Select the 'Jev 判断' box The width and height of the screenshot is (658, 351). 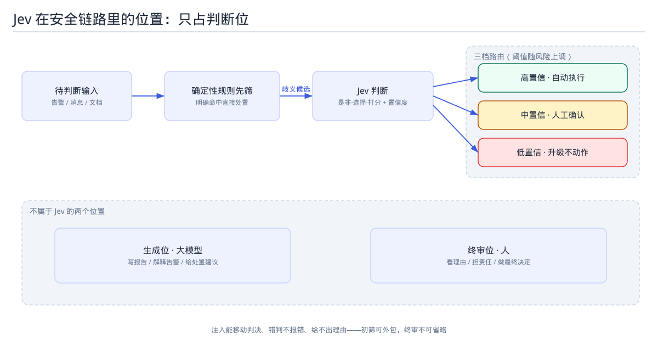click(x=373, y=96)
